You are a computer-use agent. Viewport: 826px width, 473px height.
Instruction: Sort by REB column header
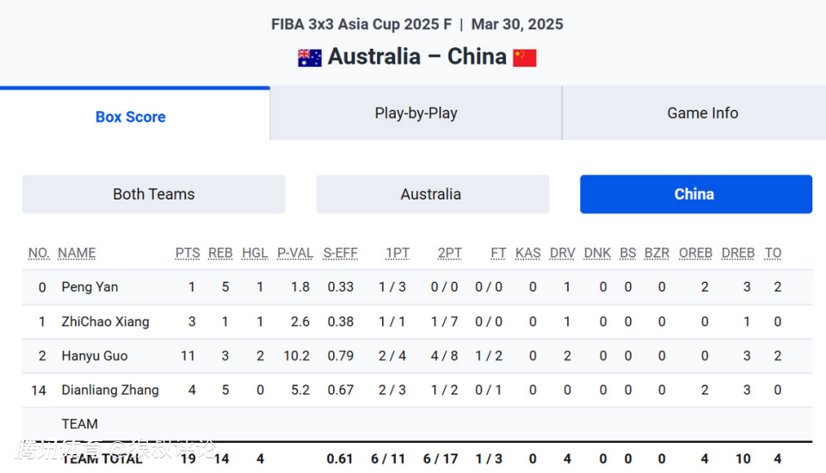pyautogui.click(x=220, y=253)
